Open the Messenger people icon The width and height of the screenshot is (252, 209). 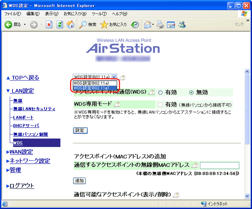tap(182, 25)
